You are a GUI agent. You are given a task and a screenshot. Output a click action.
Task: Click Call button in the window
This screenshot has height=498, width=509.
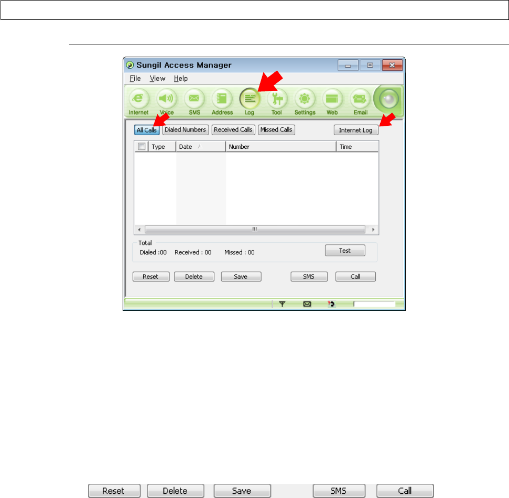click(355, 277)
